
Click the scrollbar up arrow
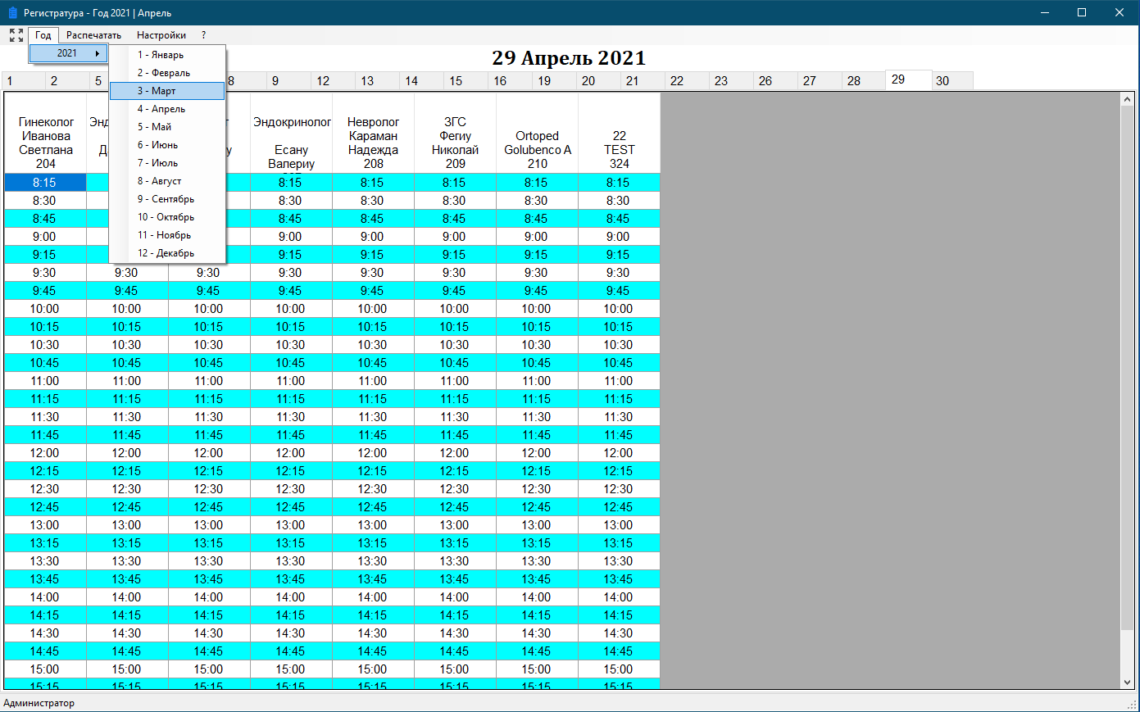pos(1127,99)
